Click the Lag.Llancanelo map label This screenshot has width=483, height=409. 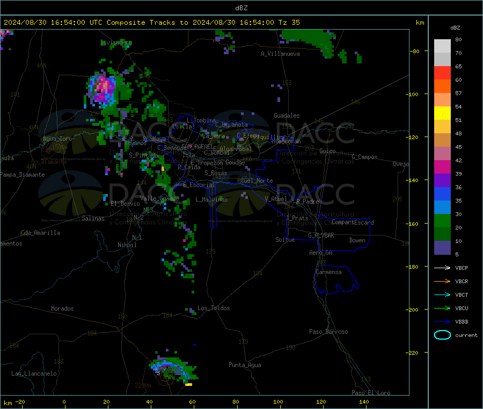[34, 374]
